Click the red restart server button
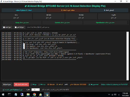This screenshot has width=130, height=97. [21, 84]
